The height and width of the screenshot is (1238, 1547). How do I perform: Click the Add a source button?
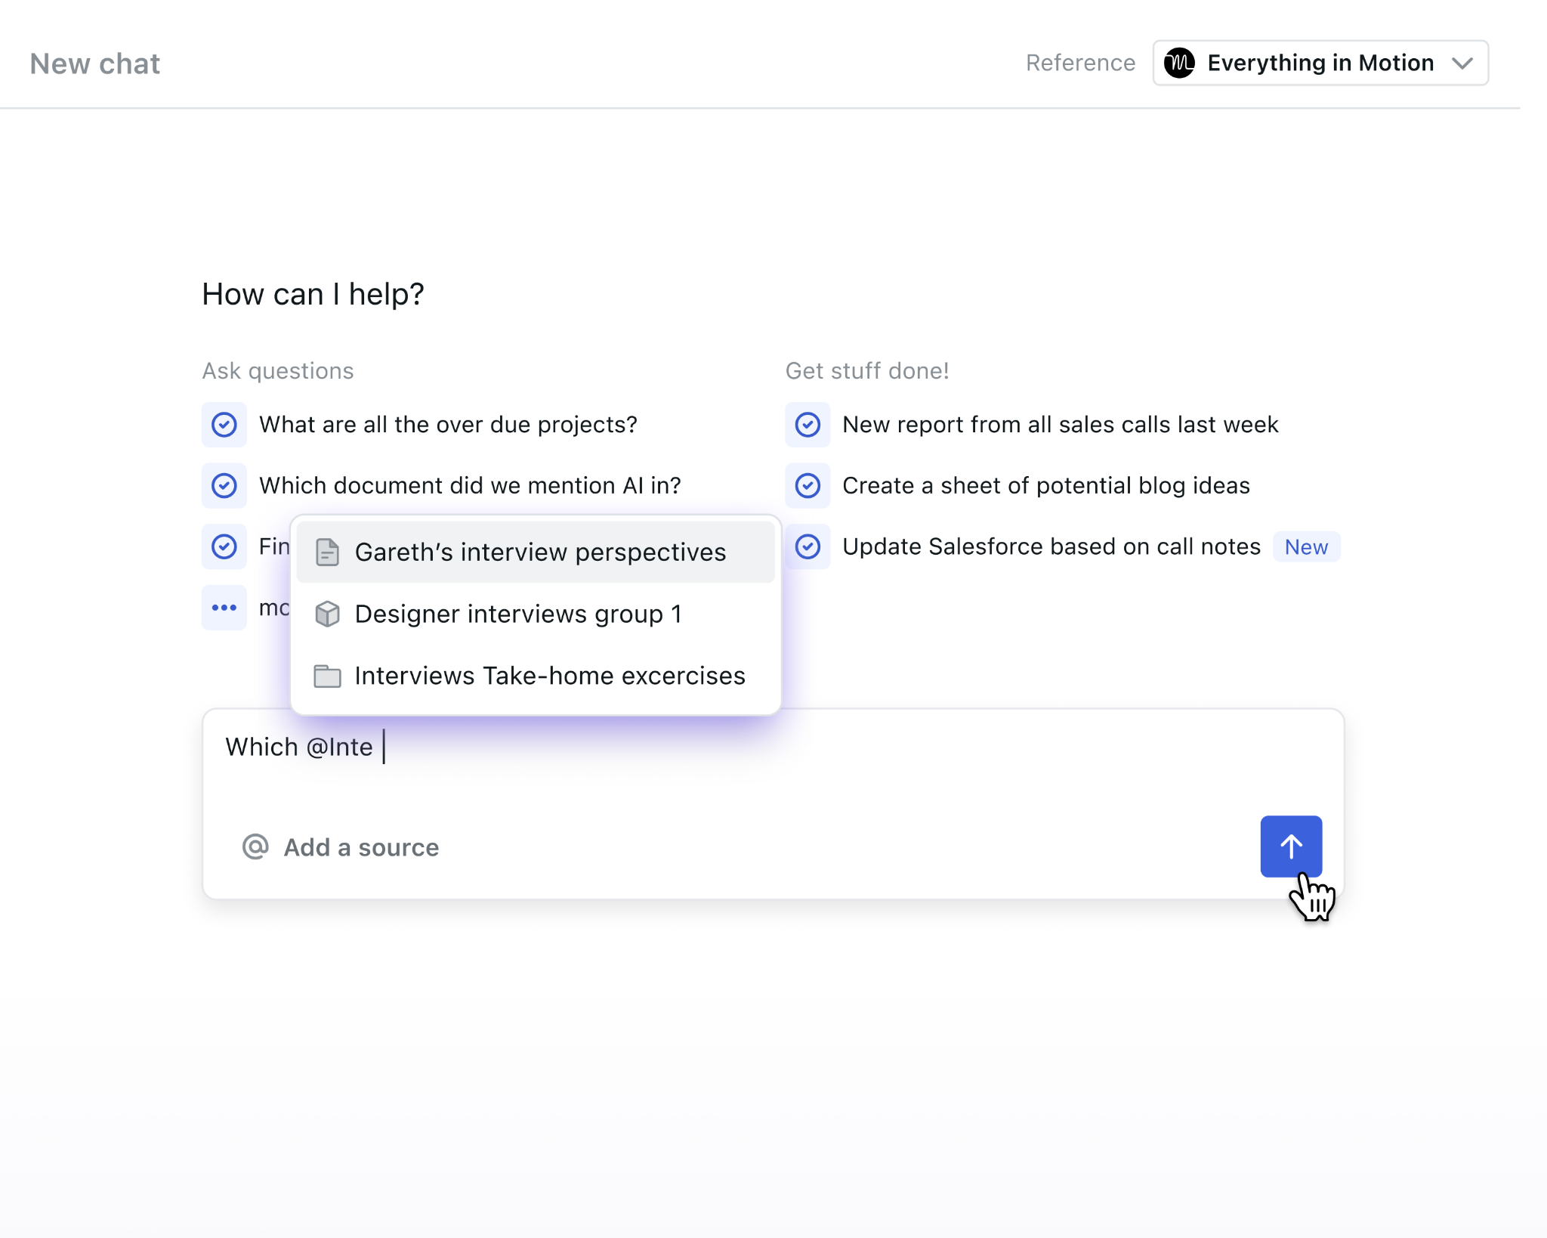coord(341,847)
